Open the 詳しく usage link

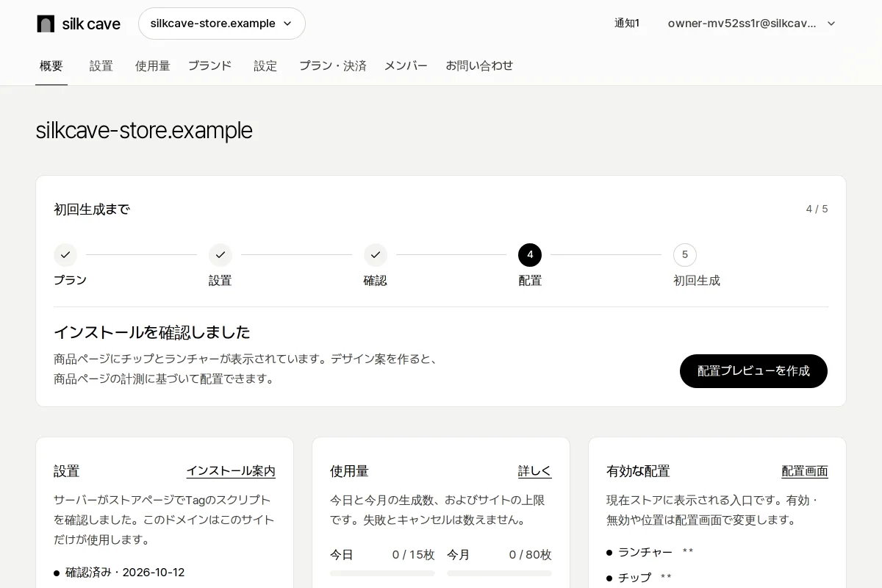click(535, 471)
